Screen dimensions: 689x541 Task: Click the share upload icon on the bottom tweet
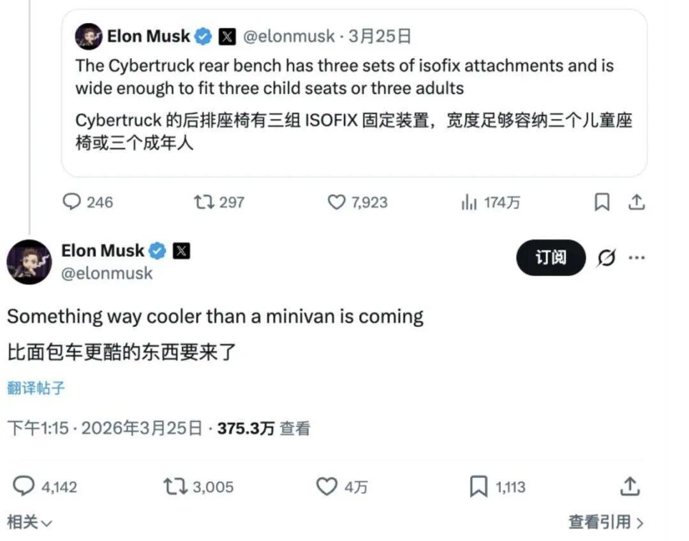pos(630,486)
